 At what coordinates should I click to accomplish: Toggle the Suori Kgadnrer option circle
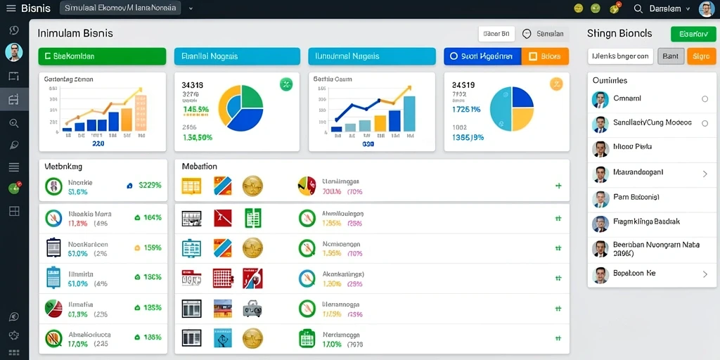454,56
